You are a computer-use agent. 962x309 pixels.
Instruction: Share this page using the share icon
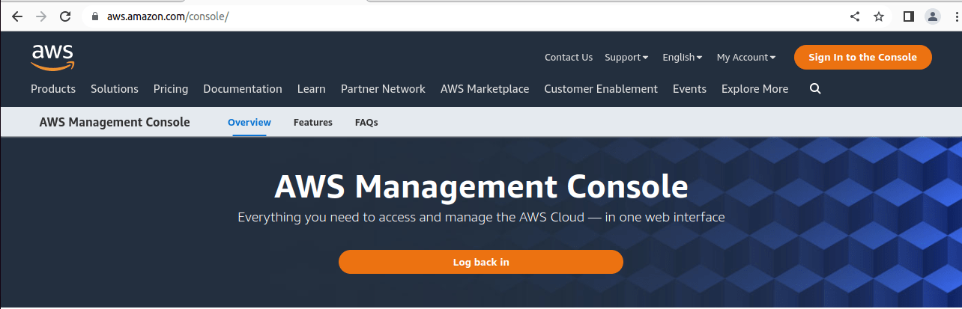click(855, 16)
